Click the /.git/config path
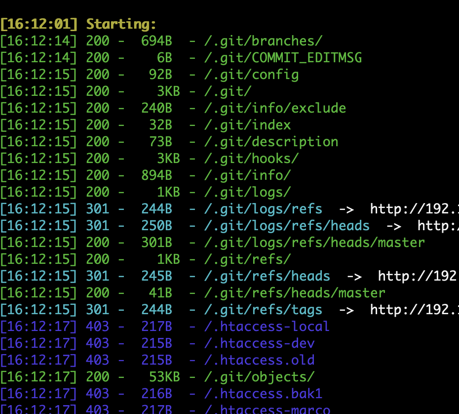The width and height of the screenshot is (459, 414). [x=251, y=75]
